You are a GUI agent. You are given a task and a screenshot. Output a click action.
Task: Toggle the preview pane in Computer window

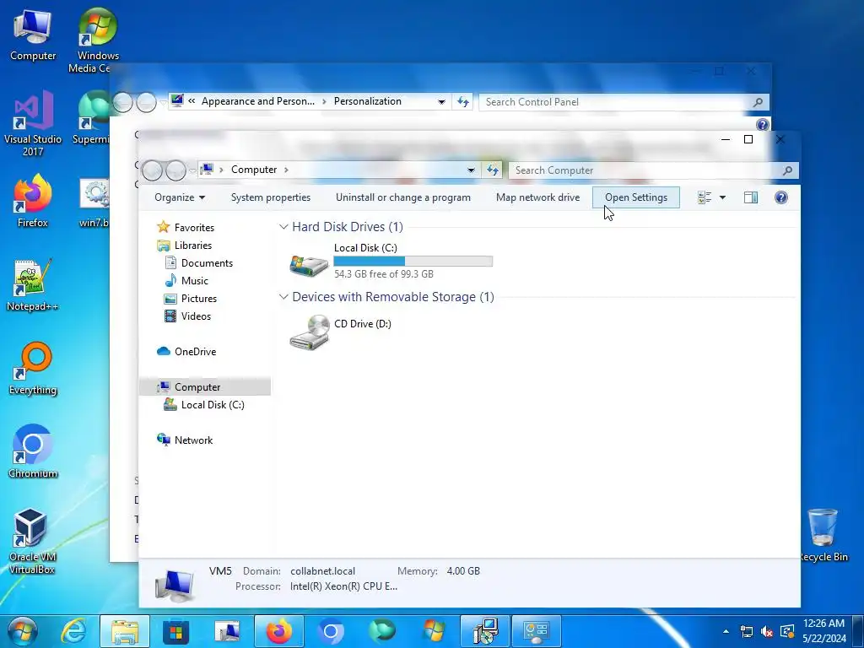(750, 197)
